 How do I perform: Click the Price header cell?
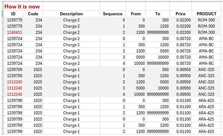tap(180, 14)
